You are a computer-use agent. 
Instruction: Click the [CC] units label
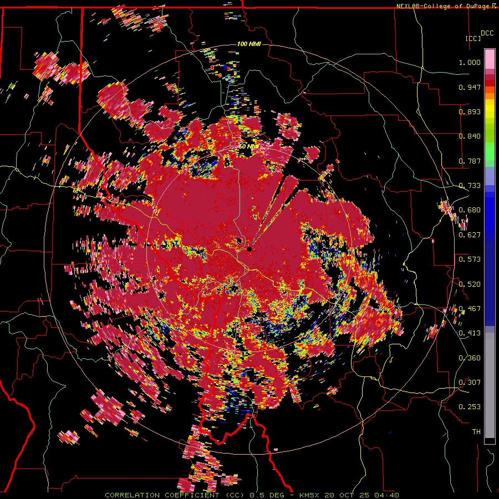[x=473, y=38]
